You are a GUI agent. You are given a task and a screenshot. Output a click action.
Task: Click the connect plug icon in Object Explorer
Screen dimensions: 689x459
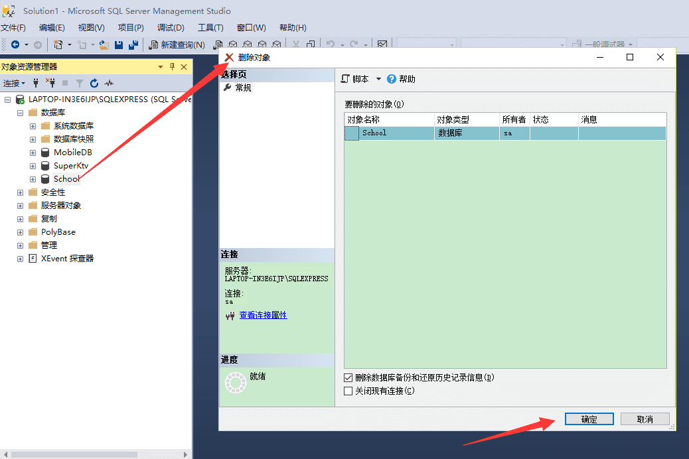tap(36, 82)
